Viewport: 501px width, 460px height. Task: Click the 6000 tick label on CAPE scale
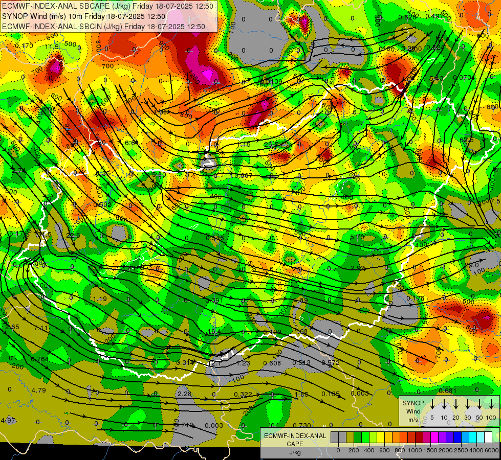[492, 450]
